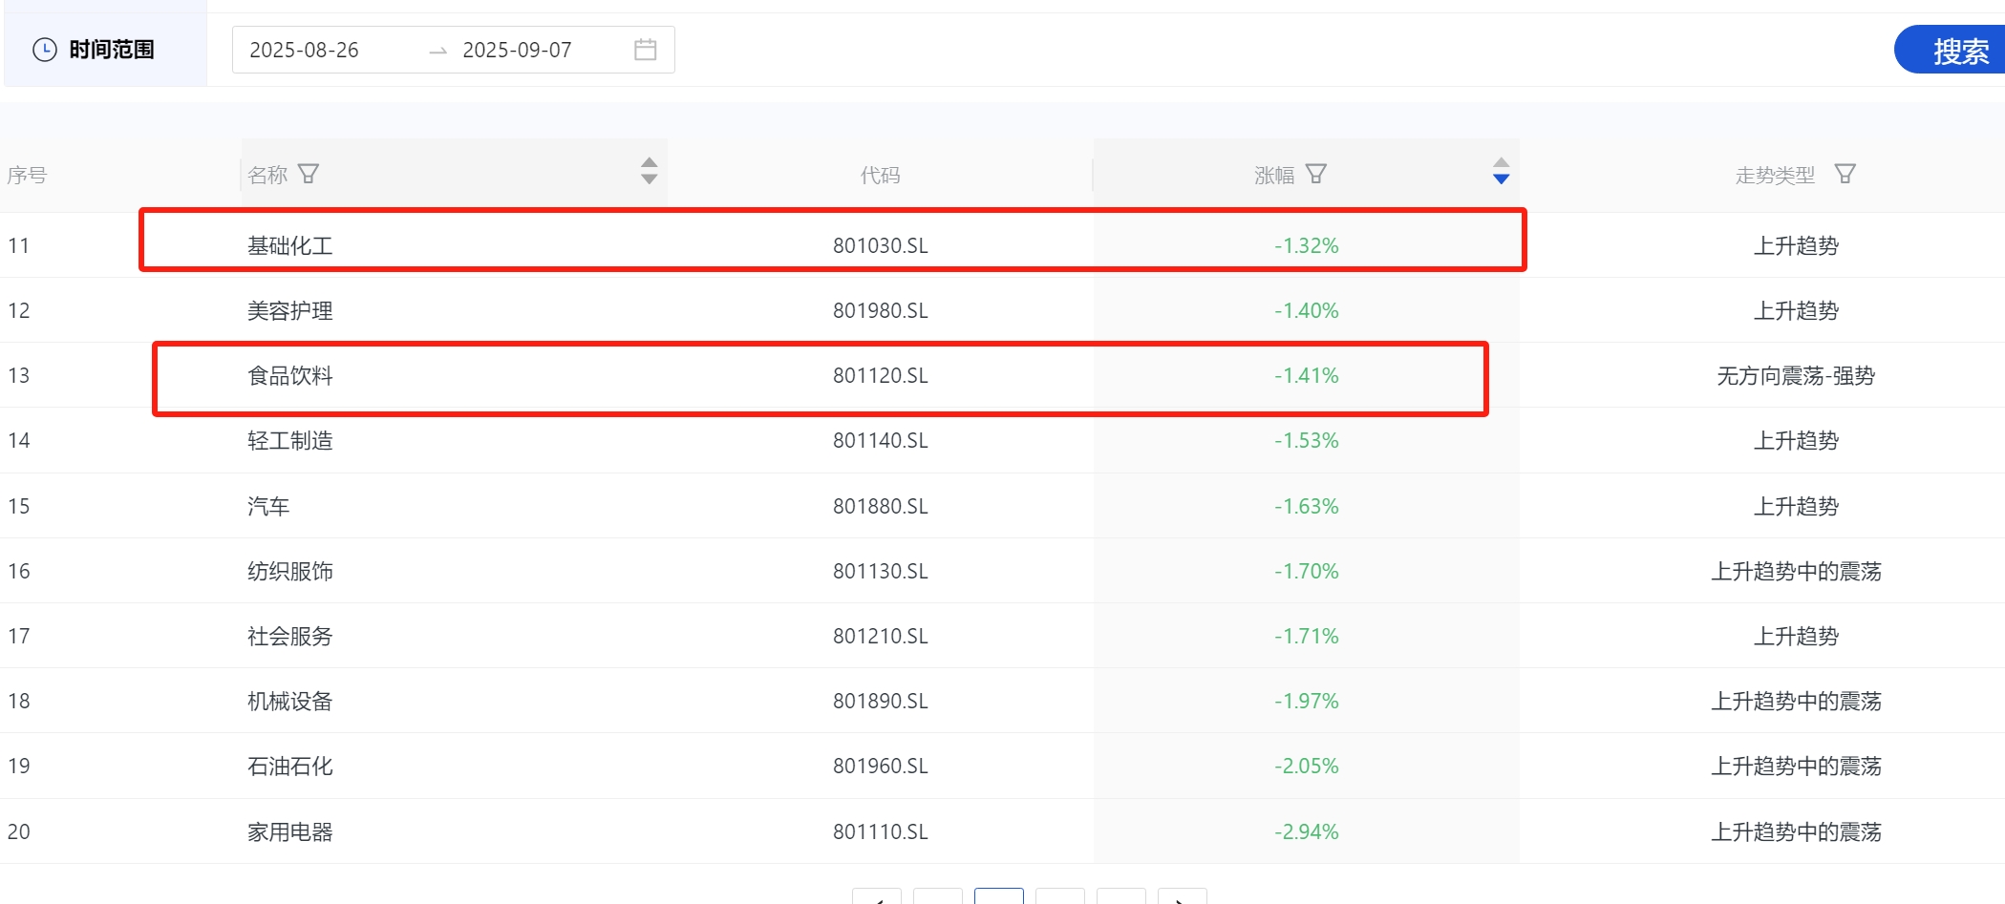Click the 代码 column header
Image resolution: width=2005 pixels, height=904 pixels.
coord(880,175)
